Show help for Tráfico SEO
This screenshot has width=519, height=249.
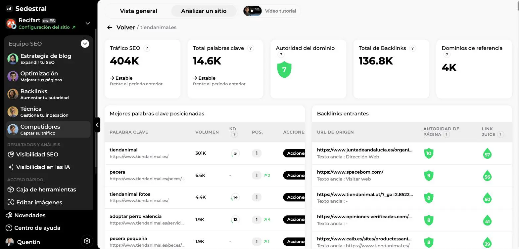[147, 48]
